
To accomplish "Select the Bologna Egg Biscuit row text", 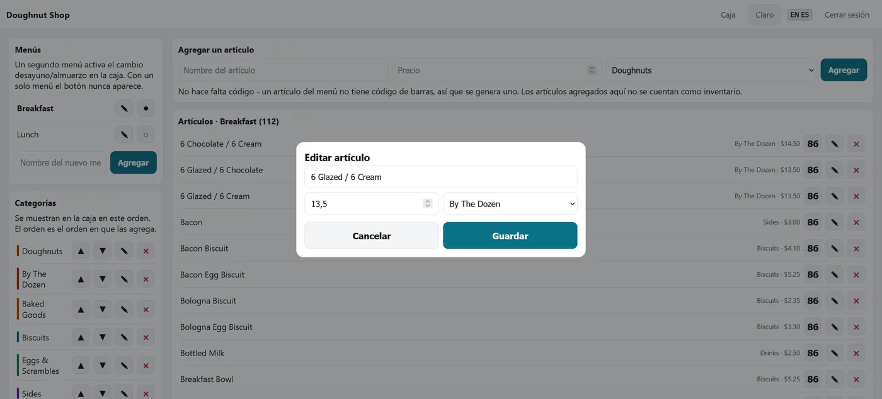I will click(x=216, y=327).
